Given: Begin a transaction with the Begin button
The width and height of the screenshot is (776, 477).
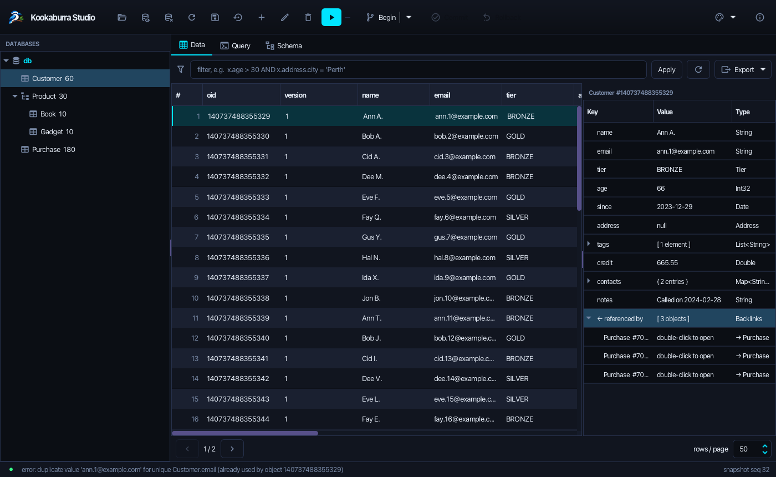Looking at the screenshot, I should [381, 17].
